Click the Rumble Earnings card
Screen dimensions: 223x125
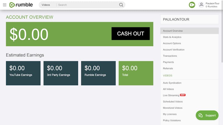98,73
